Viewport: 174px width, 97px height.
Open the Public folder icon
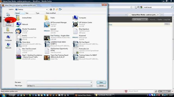point(46,18)
